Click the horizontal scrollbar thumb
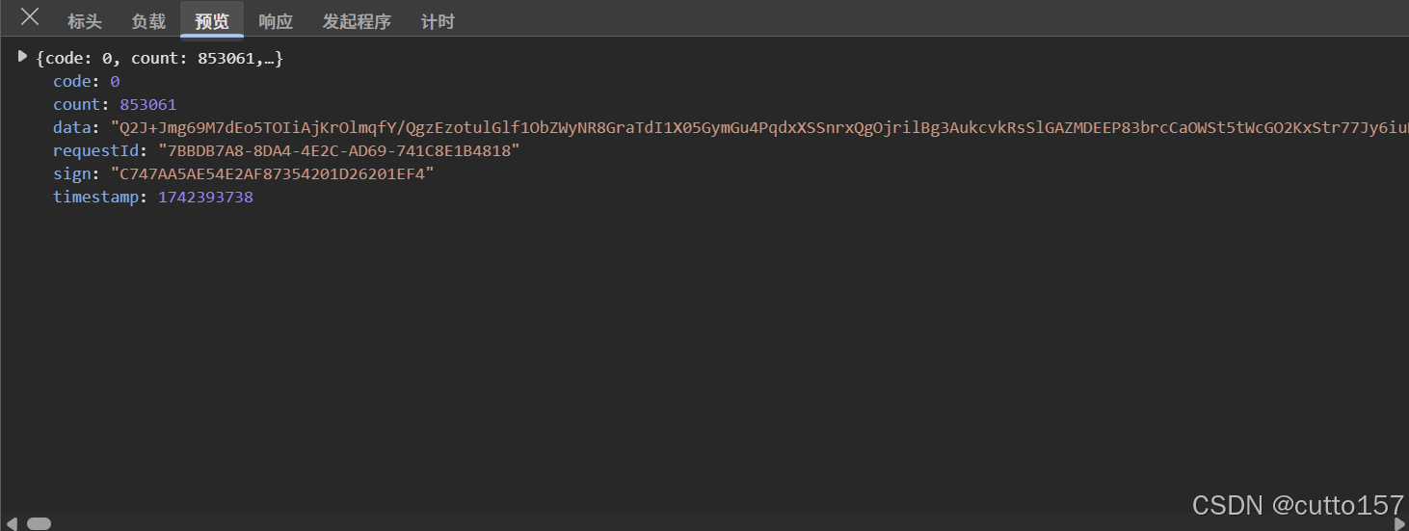1409x531 pixels. pyautogui.click(x=39, y=523)
